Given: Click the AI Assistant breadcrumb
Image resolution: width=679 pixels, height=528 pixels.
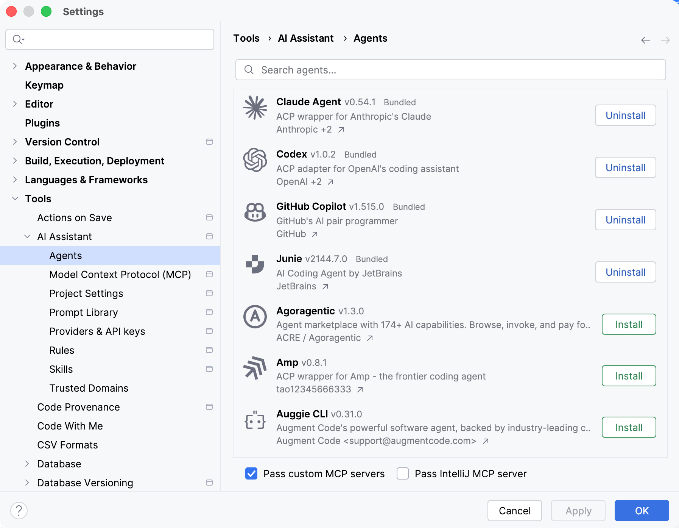Looking at the screenshot, I should click(x=306, y=38).
